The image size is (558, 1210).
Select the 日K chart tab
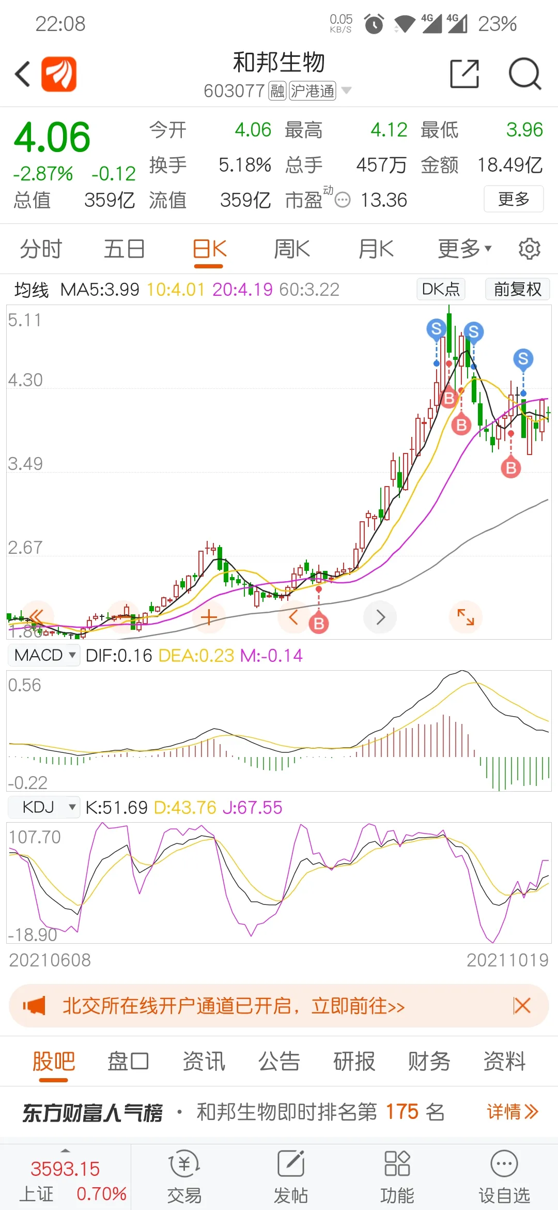pos(209,249)
